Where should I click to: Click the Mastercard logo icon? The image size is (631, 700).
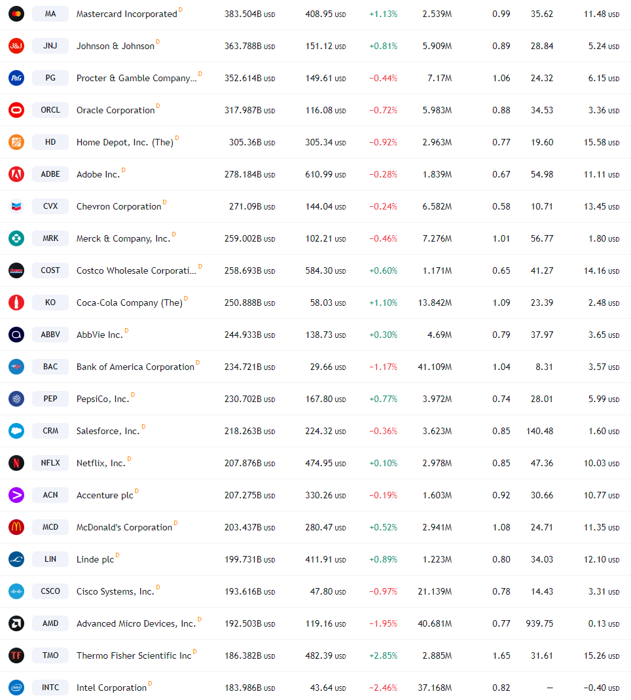pyautogui.click(x=16, y=14)
